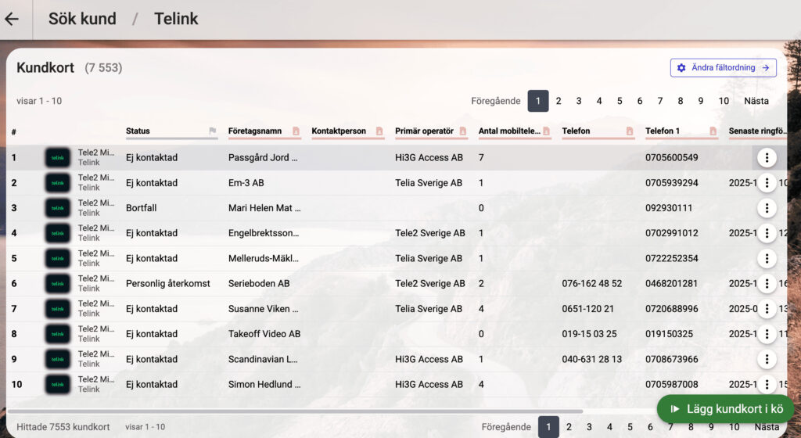
Task: Click Telink logo in row 2
Action: (x=57, y=183)
